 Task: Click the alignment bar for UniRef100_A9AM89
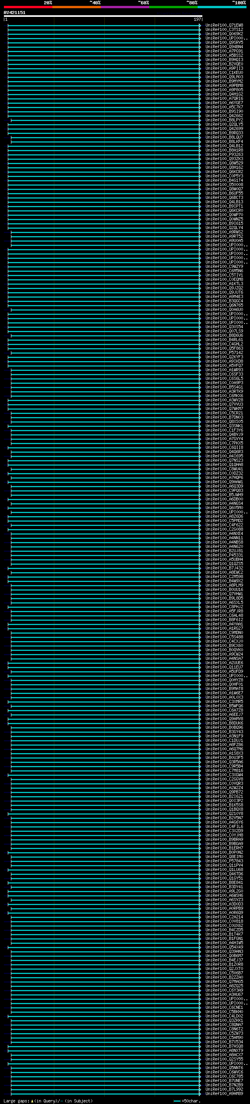click(105, 1094)
